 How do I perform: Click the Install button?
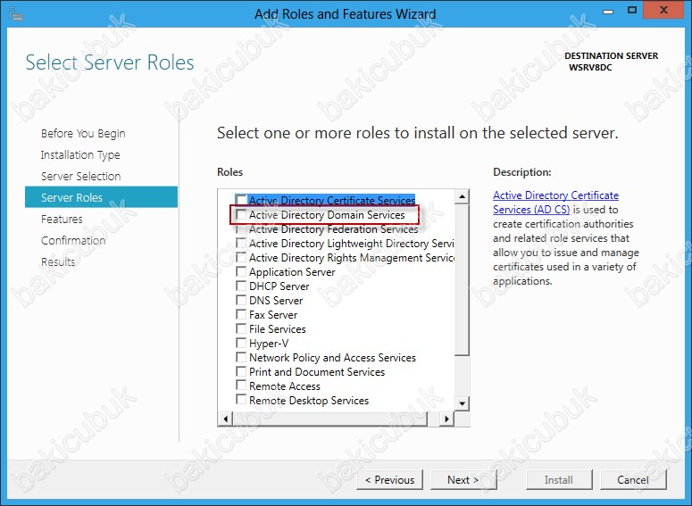point(559,479)
